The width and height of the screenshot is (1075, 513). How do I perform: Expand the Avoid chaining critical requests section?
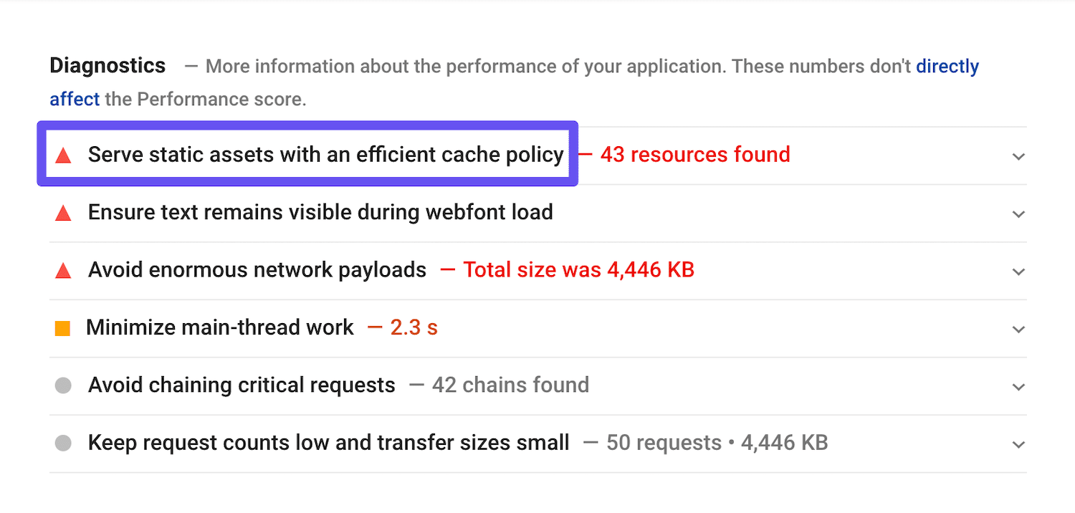point(1018,387)
